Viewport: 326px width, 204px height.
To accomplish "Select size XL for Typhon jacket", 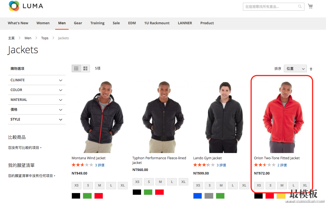I will (183, 182).
